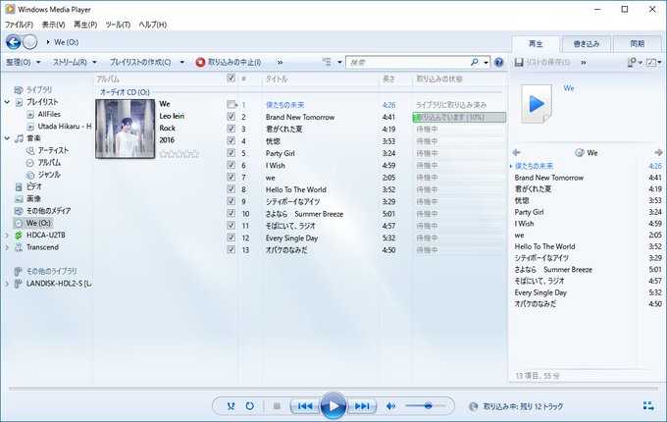The height and width of the screenshot is (422, 667).
Task: Open the 表示(V) menu
Action: click(x=53, y=25)
